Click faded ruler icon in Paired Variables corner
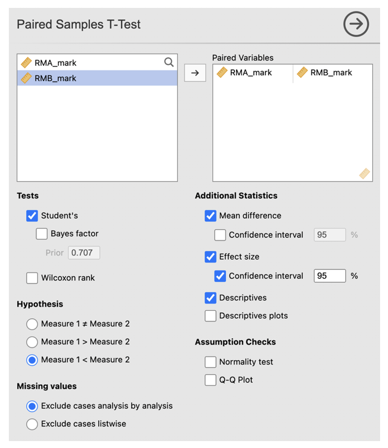 point(364,173)
